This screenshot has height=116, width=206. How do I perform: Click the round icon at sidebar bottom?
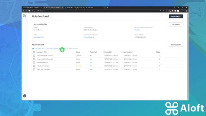pos(25,96)
